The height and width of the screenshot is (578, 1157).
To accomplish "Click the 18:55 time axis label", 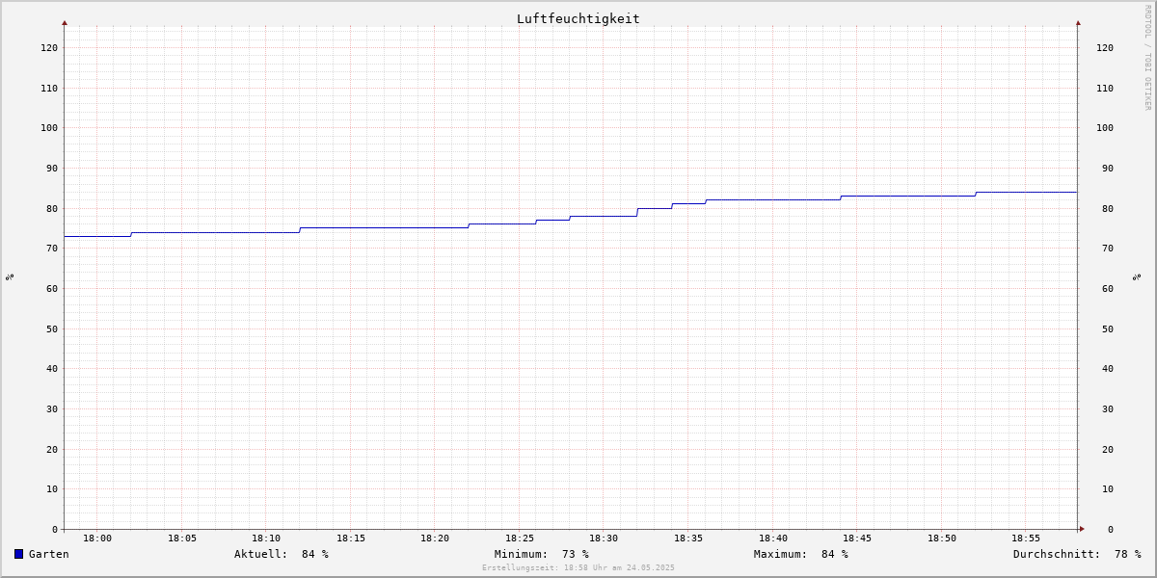I will point(1026,539).
